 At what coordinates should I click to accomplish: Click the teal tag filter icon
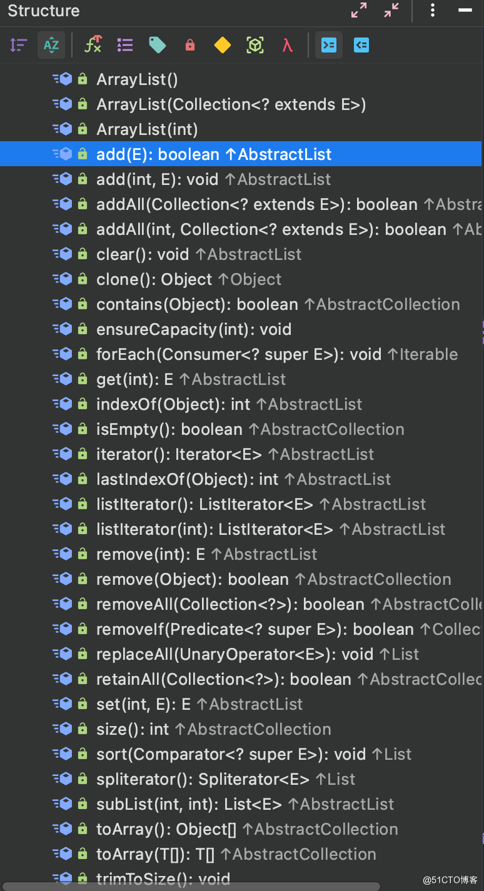(158, 45)
